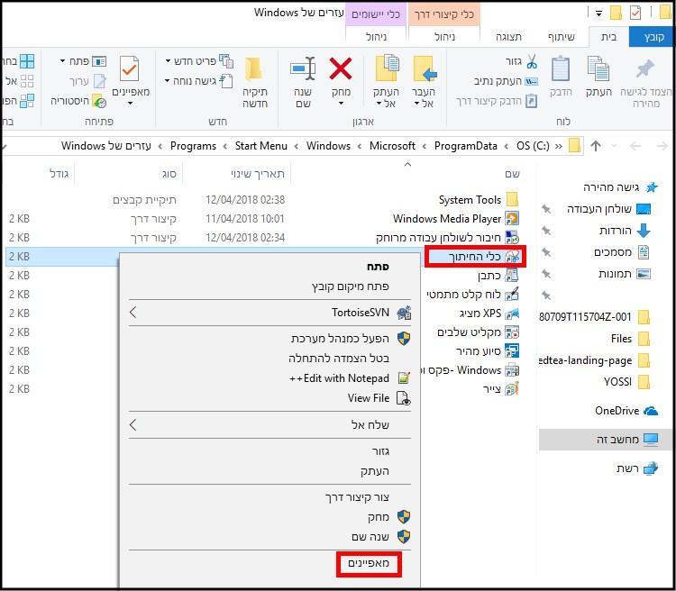Select Remote Desktop Connection (חיבור לשולחן עבודה מרוחק)
This screenshot has height=591, width=676.
(447, 238)
